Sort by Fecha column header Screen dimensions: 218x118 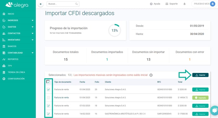click(82, 82)
